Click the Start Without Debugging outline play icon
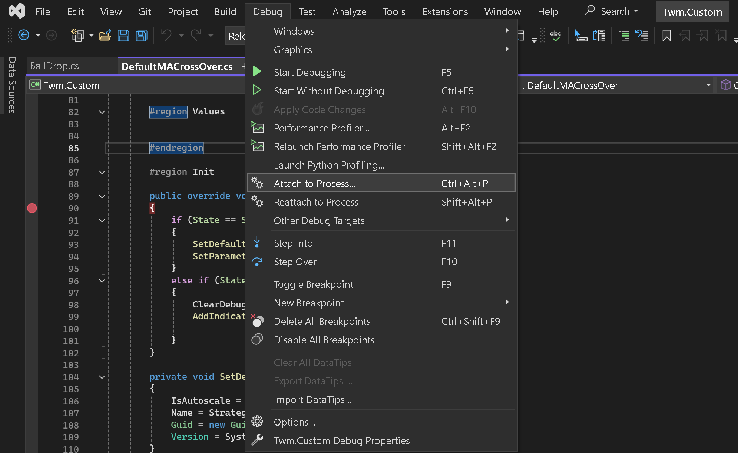This screenshot has width=738, height=453. (257, 90)
